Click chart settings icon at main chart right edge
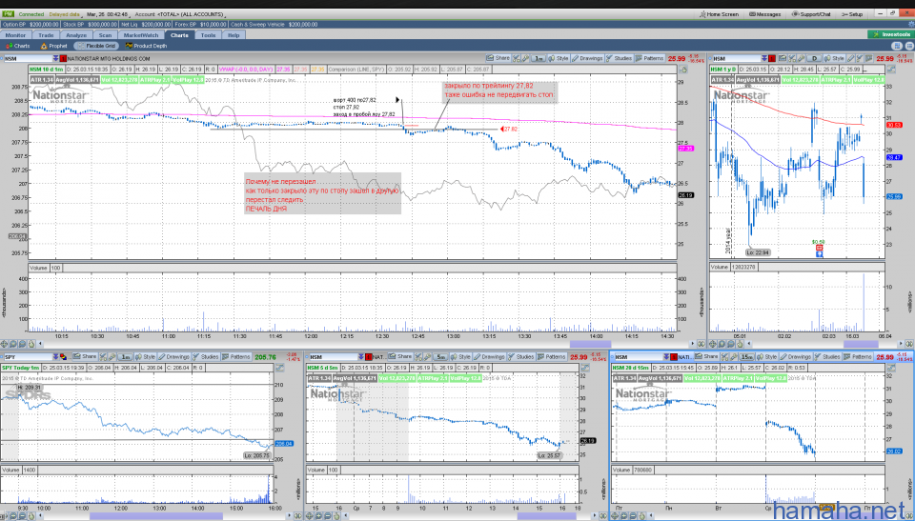Image resolution: width=915 pixels, height=521 pixels. point(683,70)
